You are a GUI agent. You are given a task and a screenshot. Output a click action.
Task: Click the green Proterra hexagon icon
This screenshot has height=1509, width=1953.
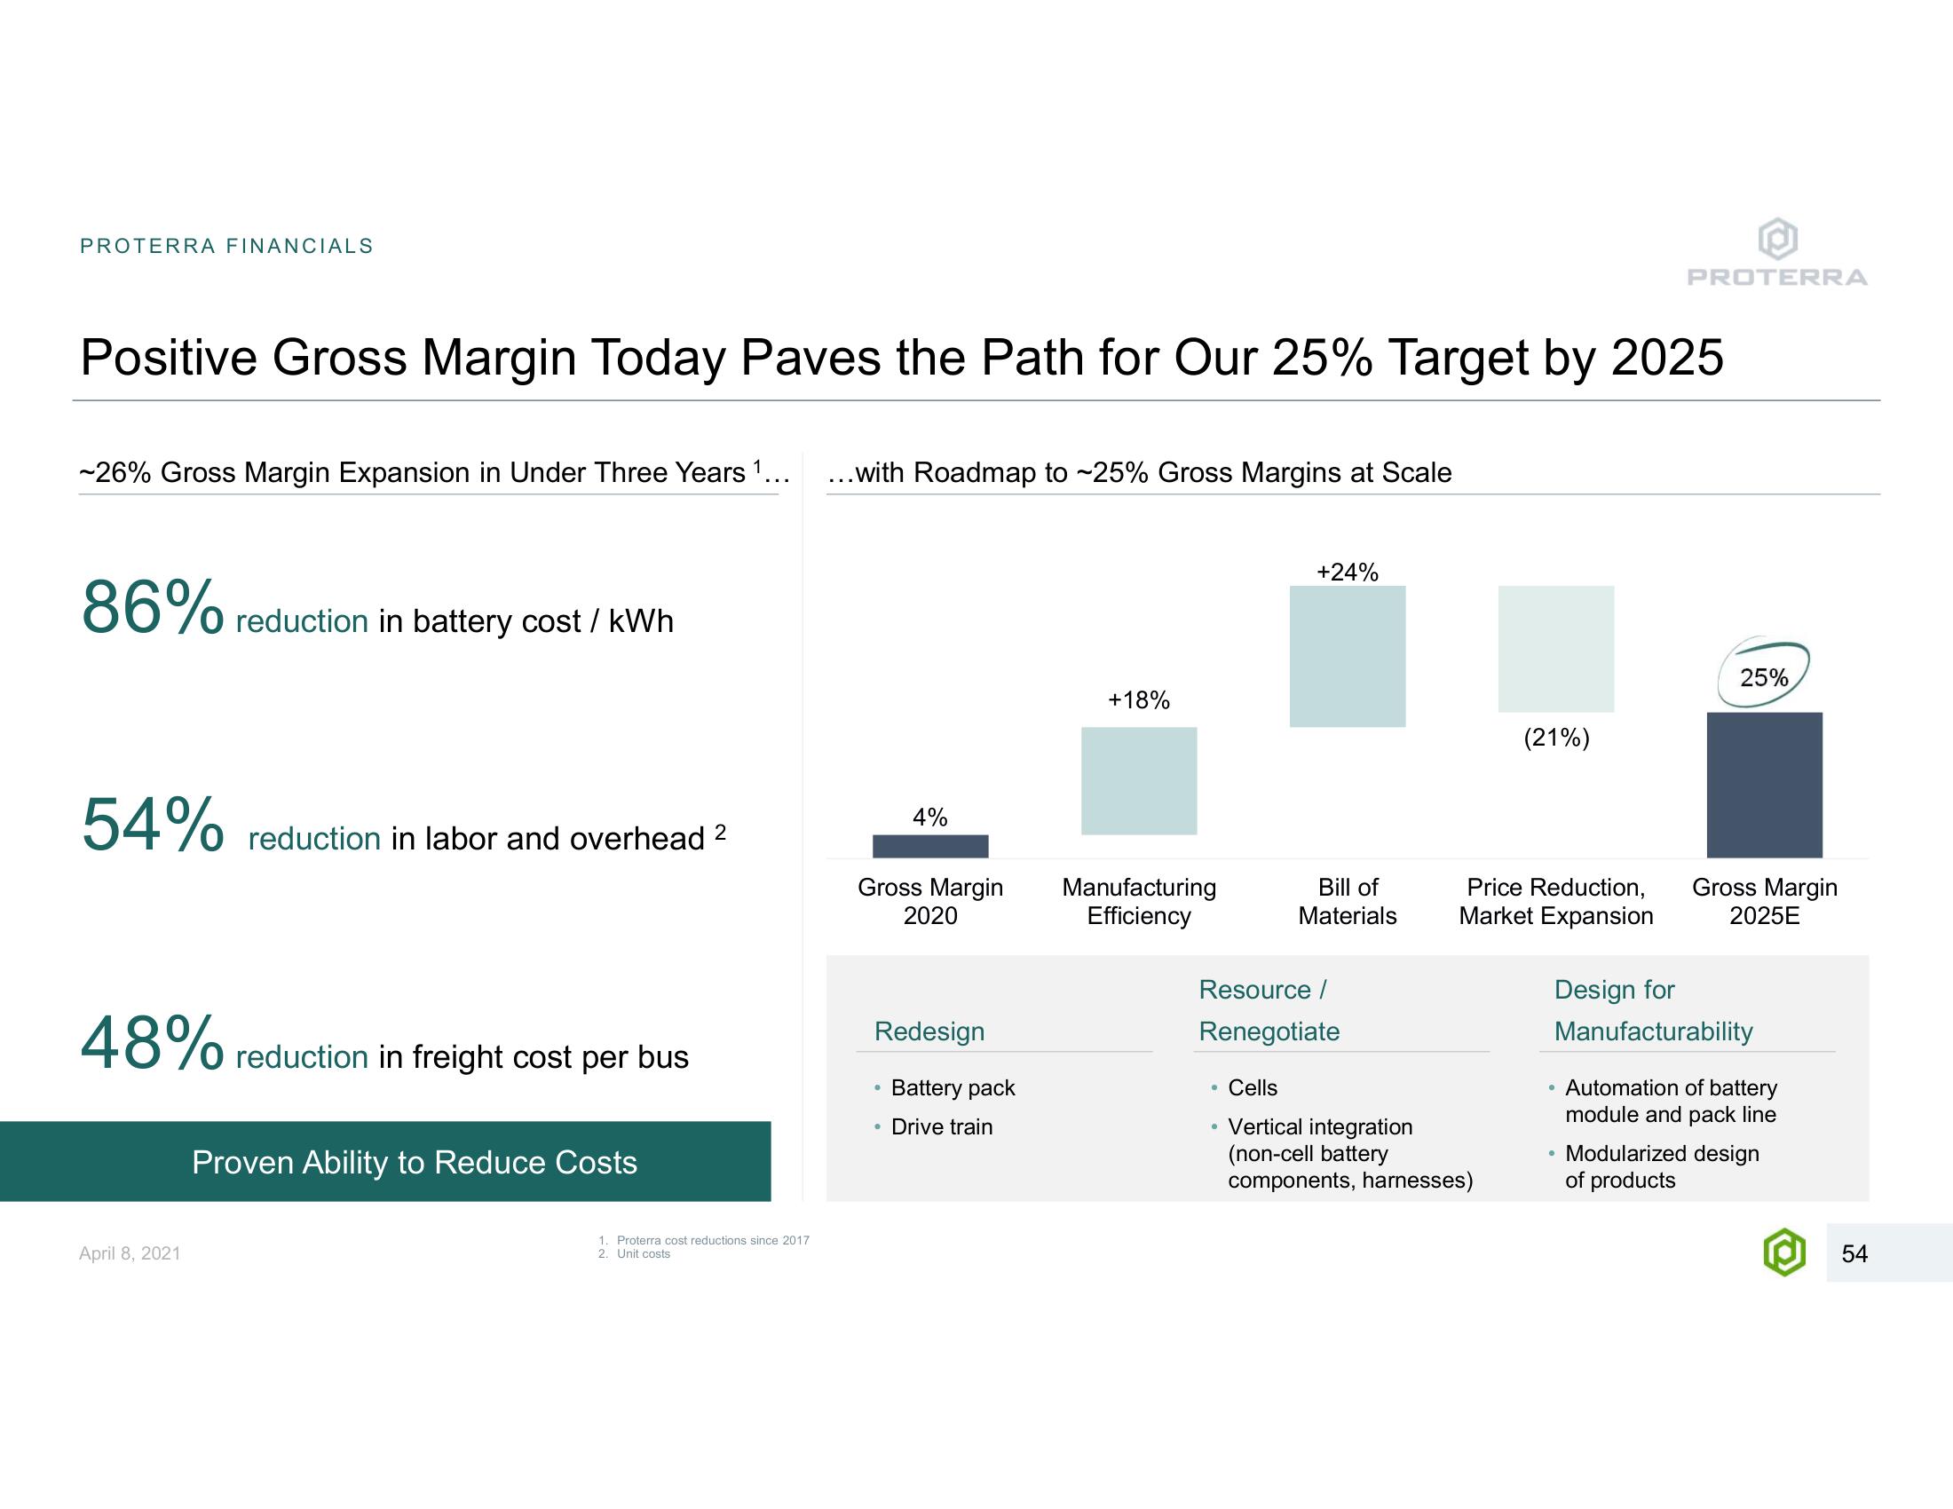pos(1784,1252)
